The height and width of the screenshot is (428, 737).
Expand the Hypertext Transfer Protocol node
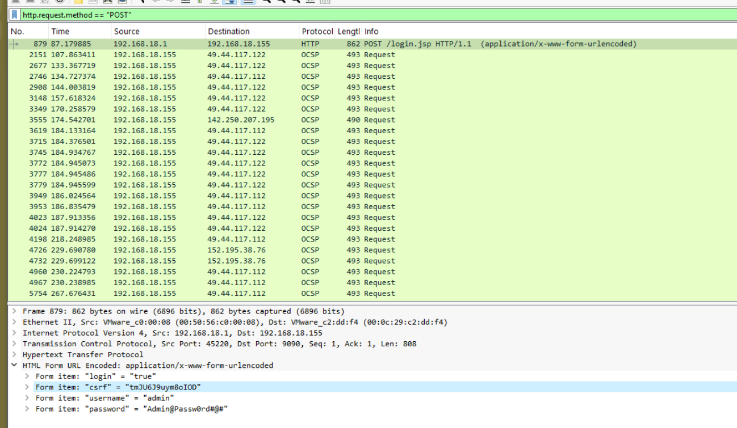[14, 354]
